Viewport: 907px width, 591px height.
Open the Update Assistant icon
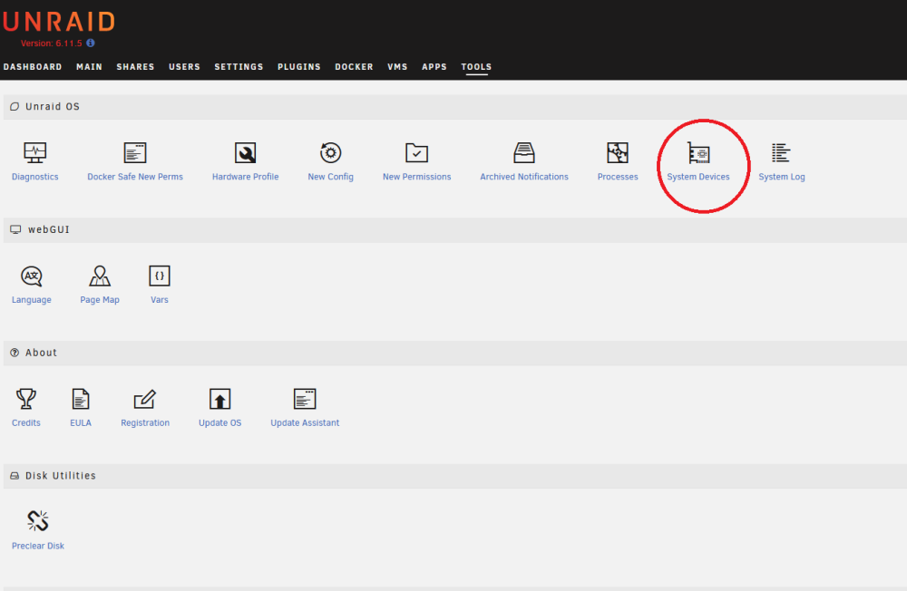(305, 399)
